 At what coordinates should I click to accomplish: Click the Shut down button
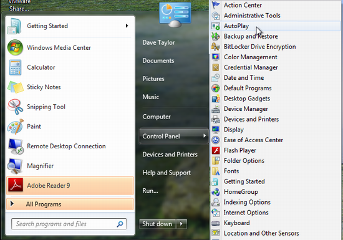pyautogui.click(x=157, y=224)
